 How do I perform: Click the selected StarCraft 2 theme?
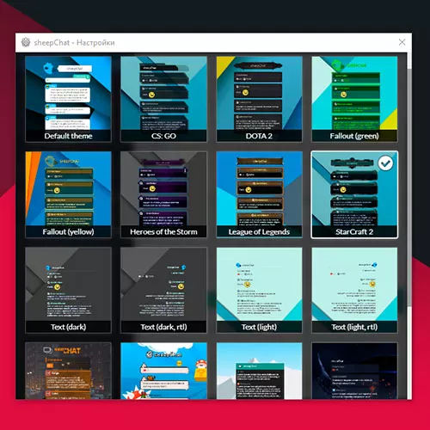click(354, 194)
